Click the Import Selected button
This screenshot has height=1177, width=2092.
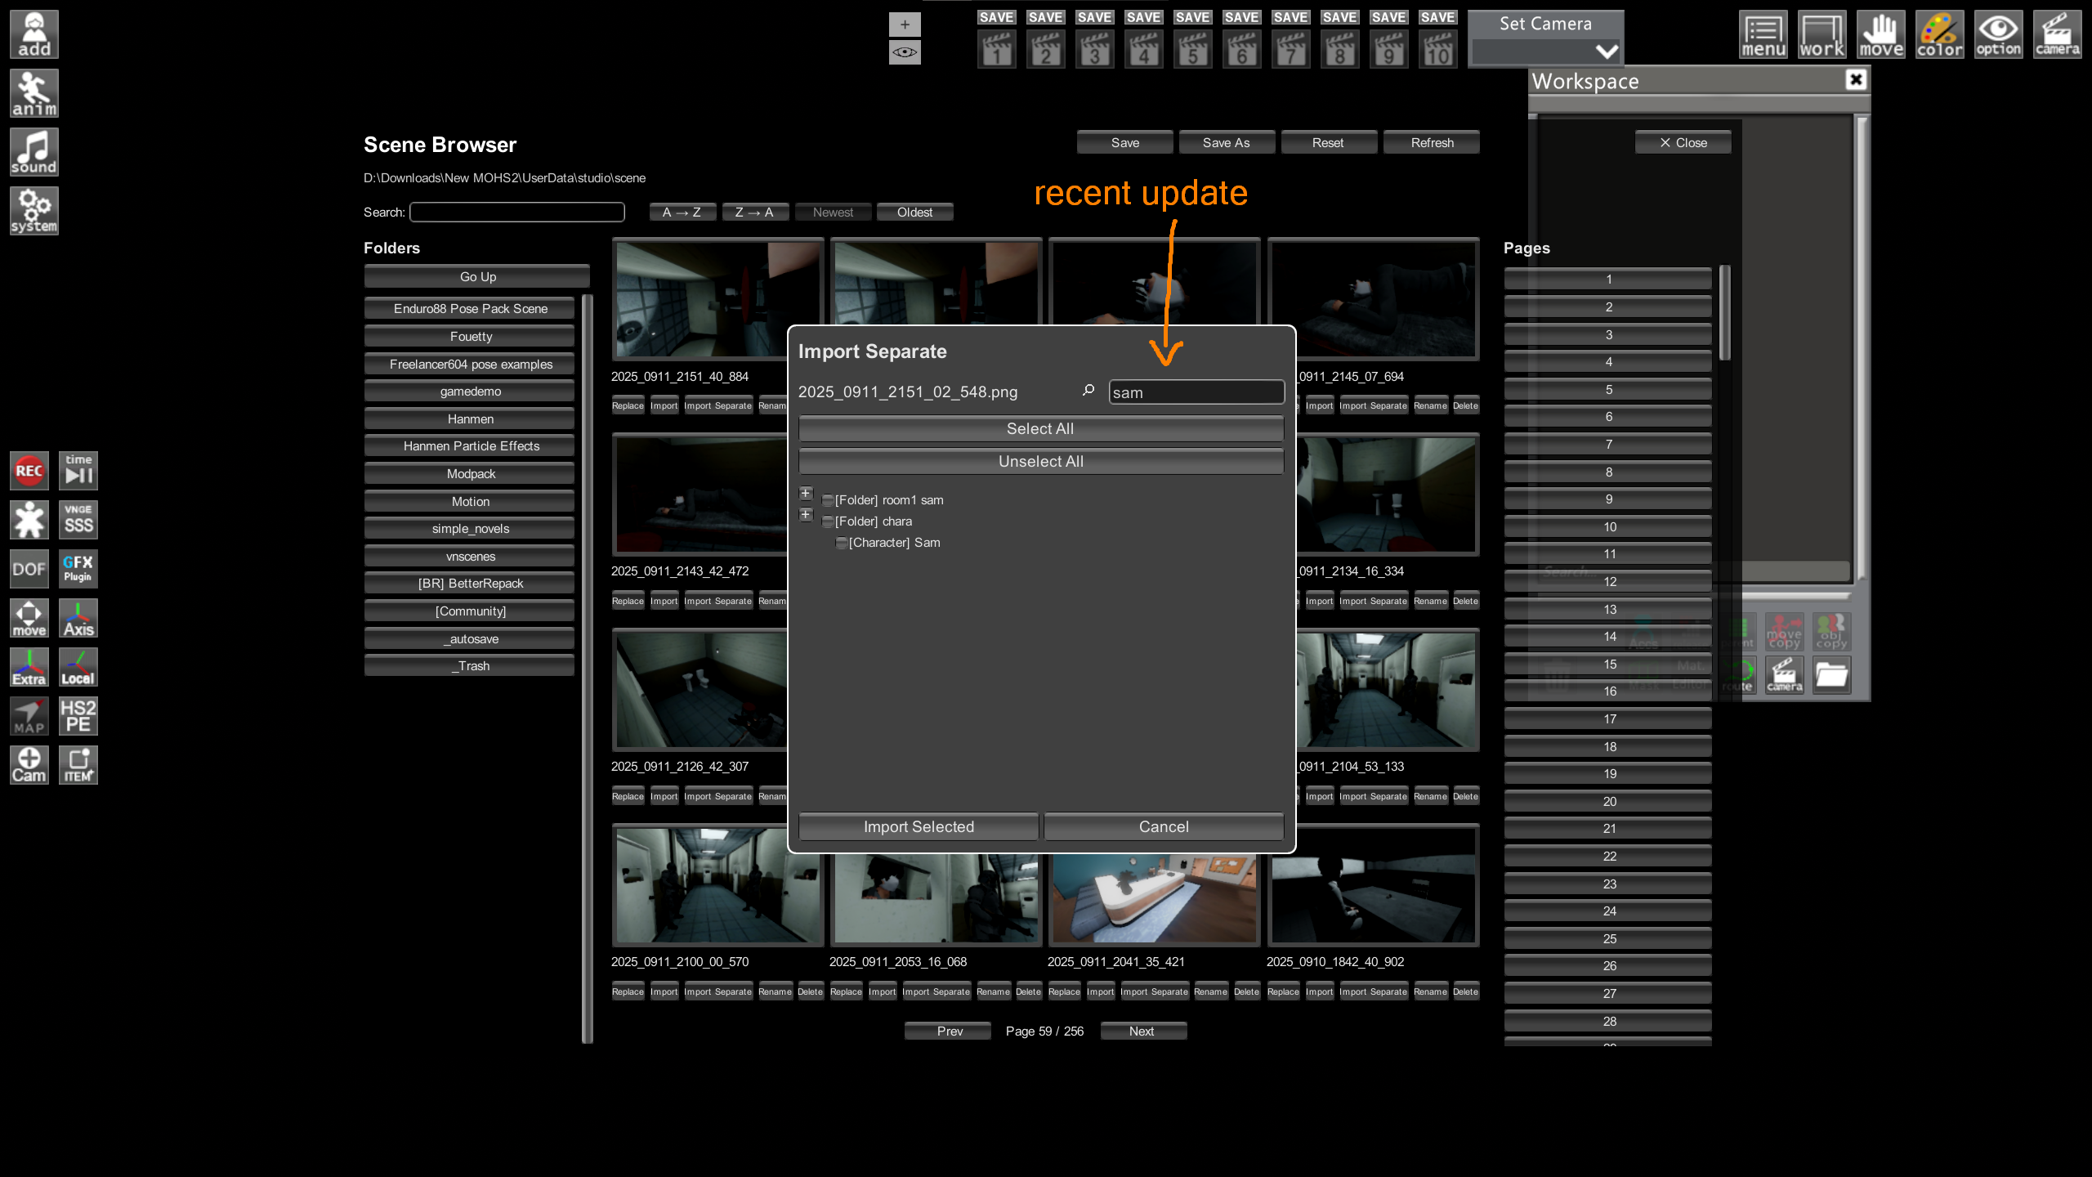pos(919,826)
